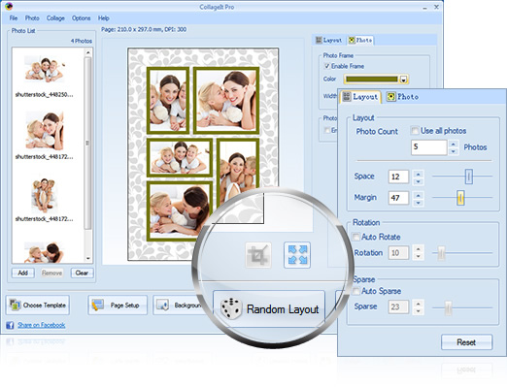Decrease Margin value with down arrow
Image resolution: width=507 pixels, height=387 pixels.
[x=419, y=203]
